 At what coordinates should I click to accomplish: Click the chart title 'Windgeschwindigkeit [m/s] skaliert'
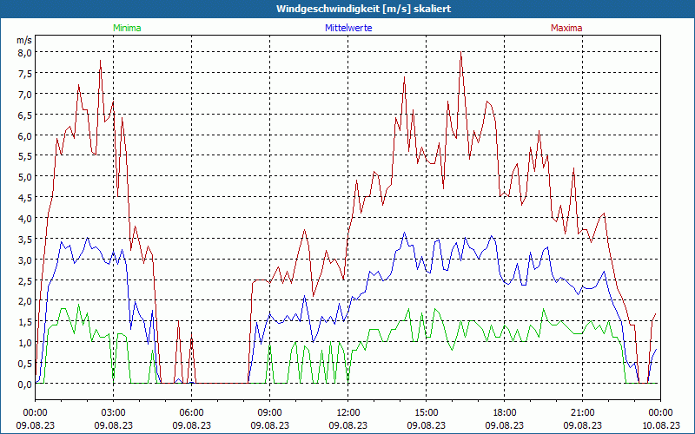tap(363, 9)
